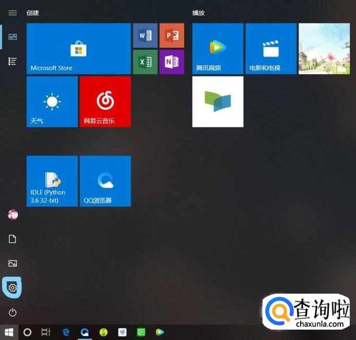Open the Pictures folder icon
Viewport: 356px width, 340px height.
pos(13,263)
